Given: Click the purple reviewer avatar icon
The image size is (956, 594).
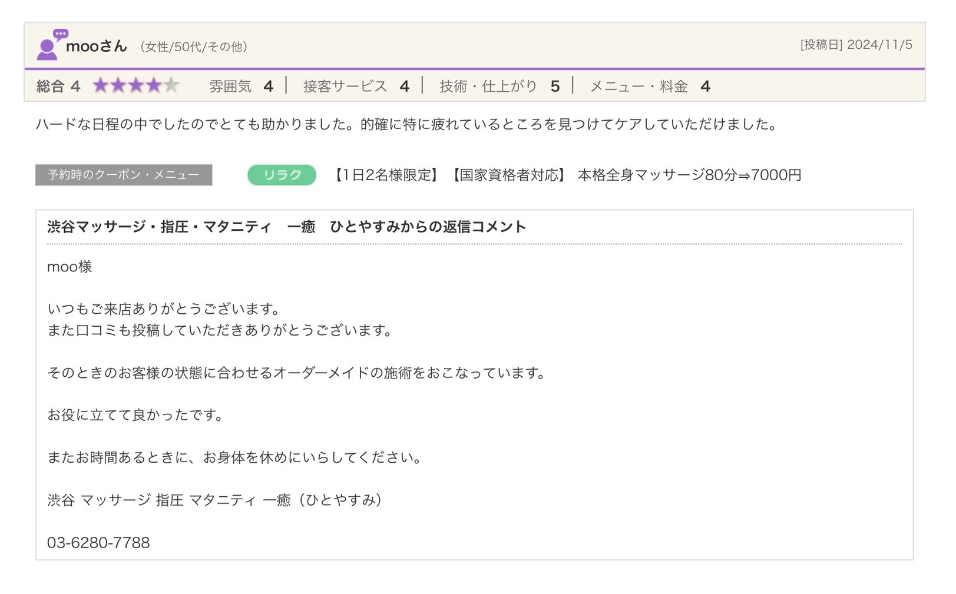Looking at the screenshot, I should click(52, 45).
